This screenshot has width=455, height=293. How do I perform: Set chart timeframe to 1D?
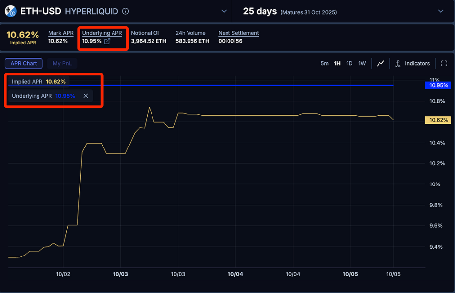pos(349,63)
